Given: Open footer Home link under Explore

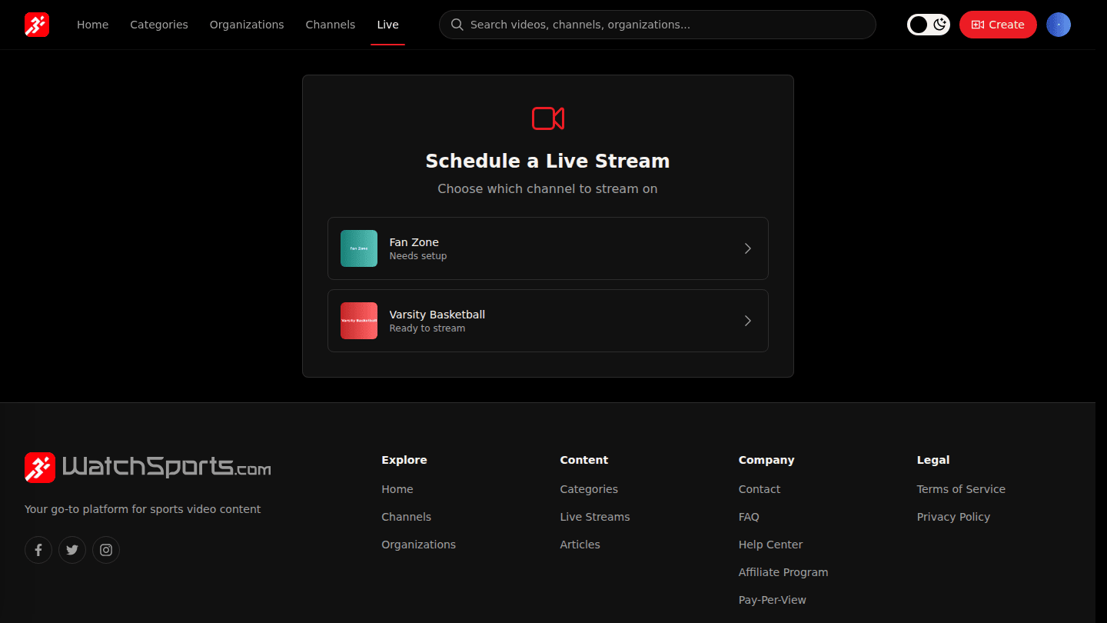Looking at the screenshot, I should 397,489.
